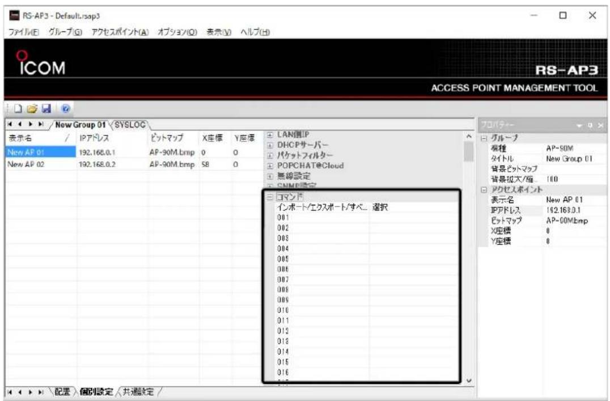610x401 pixels.
Task: Close the プロパティー panel
Action: [601, 125]
